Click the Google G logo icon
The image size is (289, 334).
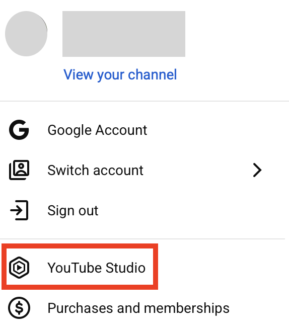coord(19,130)
